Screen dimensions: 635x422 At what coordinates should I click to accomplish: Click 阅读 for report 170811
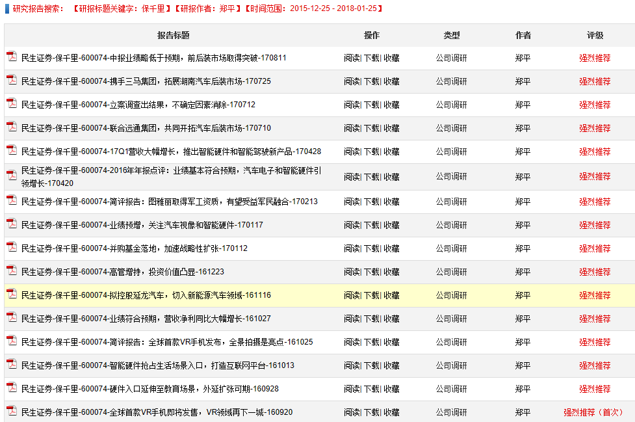point(352,59)
